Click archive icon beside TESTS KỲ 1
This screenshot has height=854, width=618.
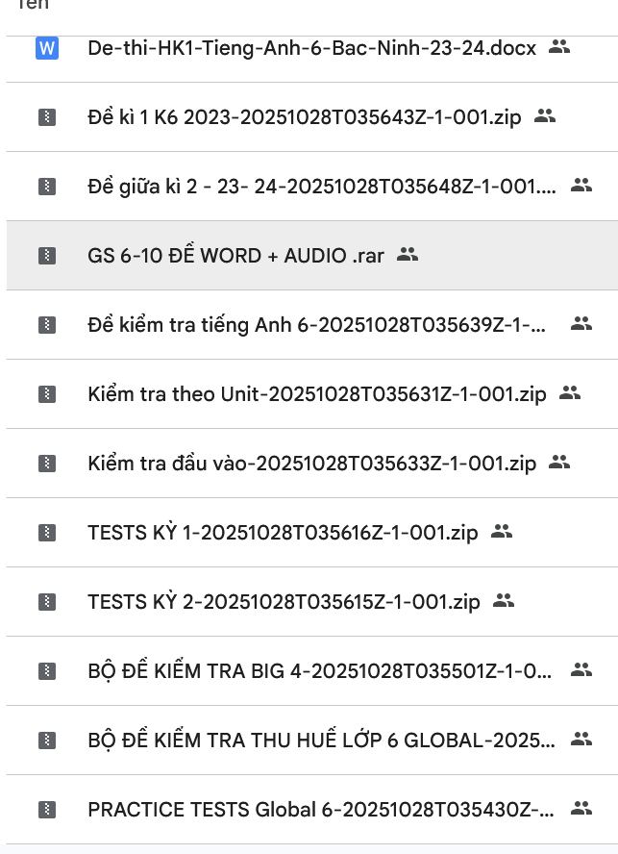pos(46,533)
